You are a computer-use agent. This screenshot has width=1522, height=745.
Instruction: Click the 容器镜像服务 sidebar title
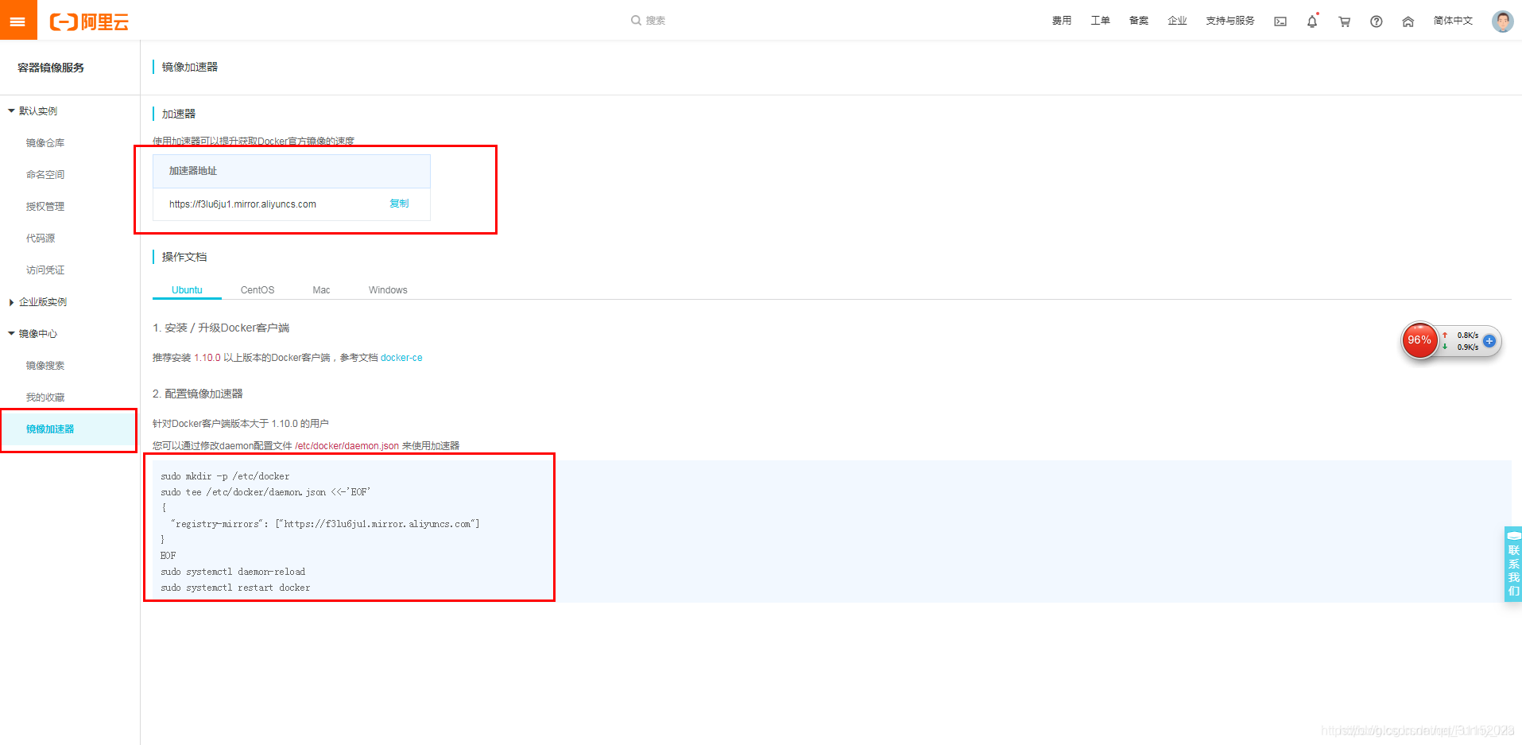(x=51, y=68)
